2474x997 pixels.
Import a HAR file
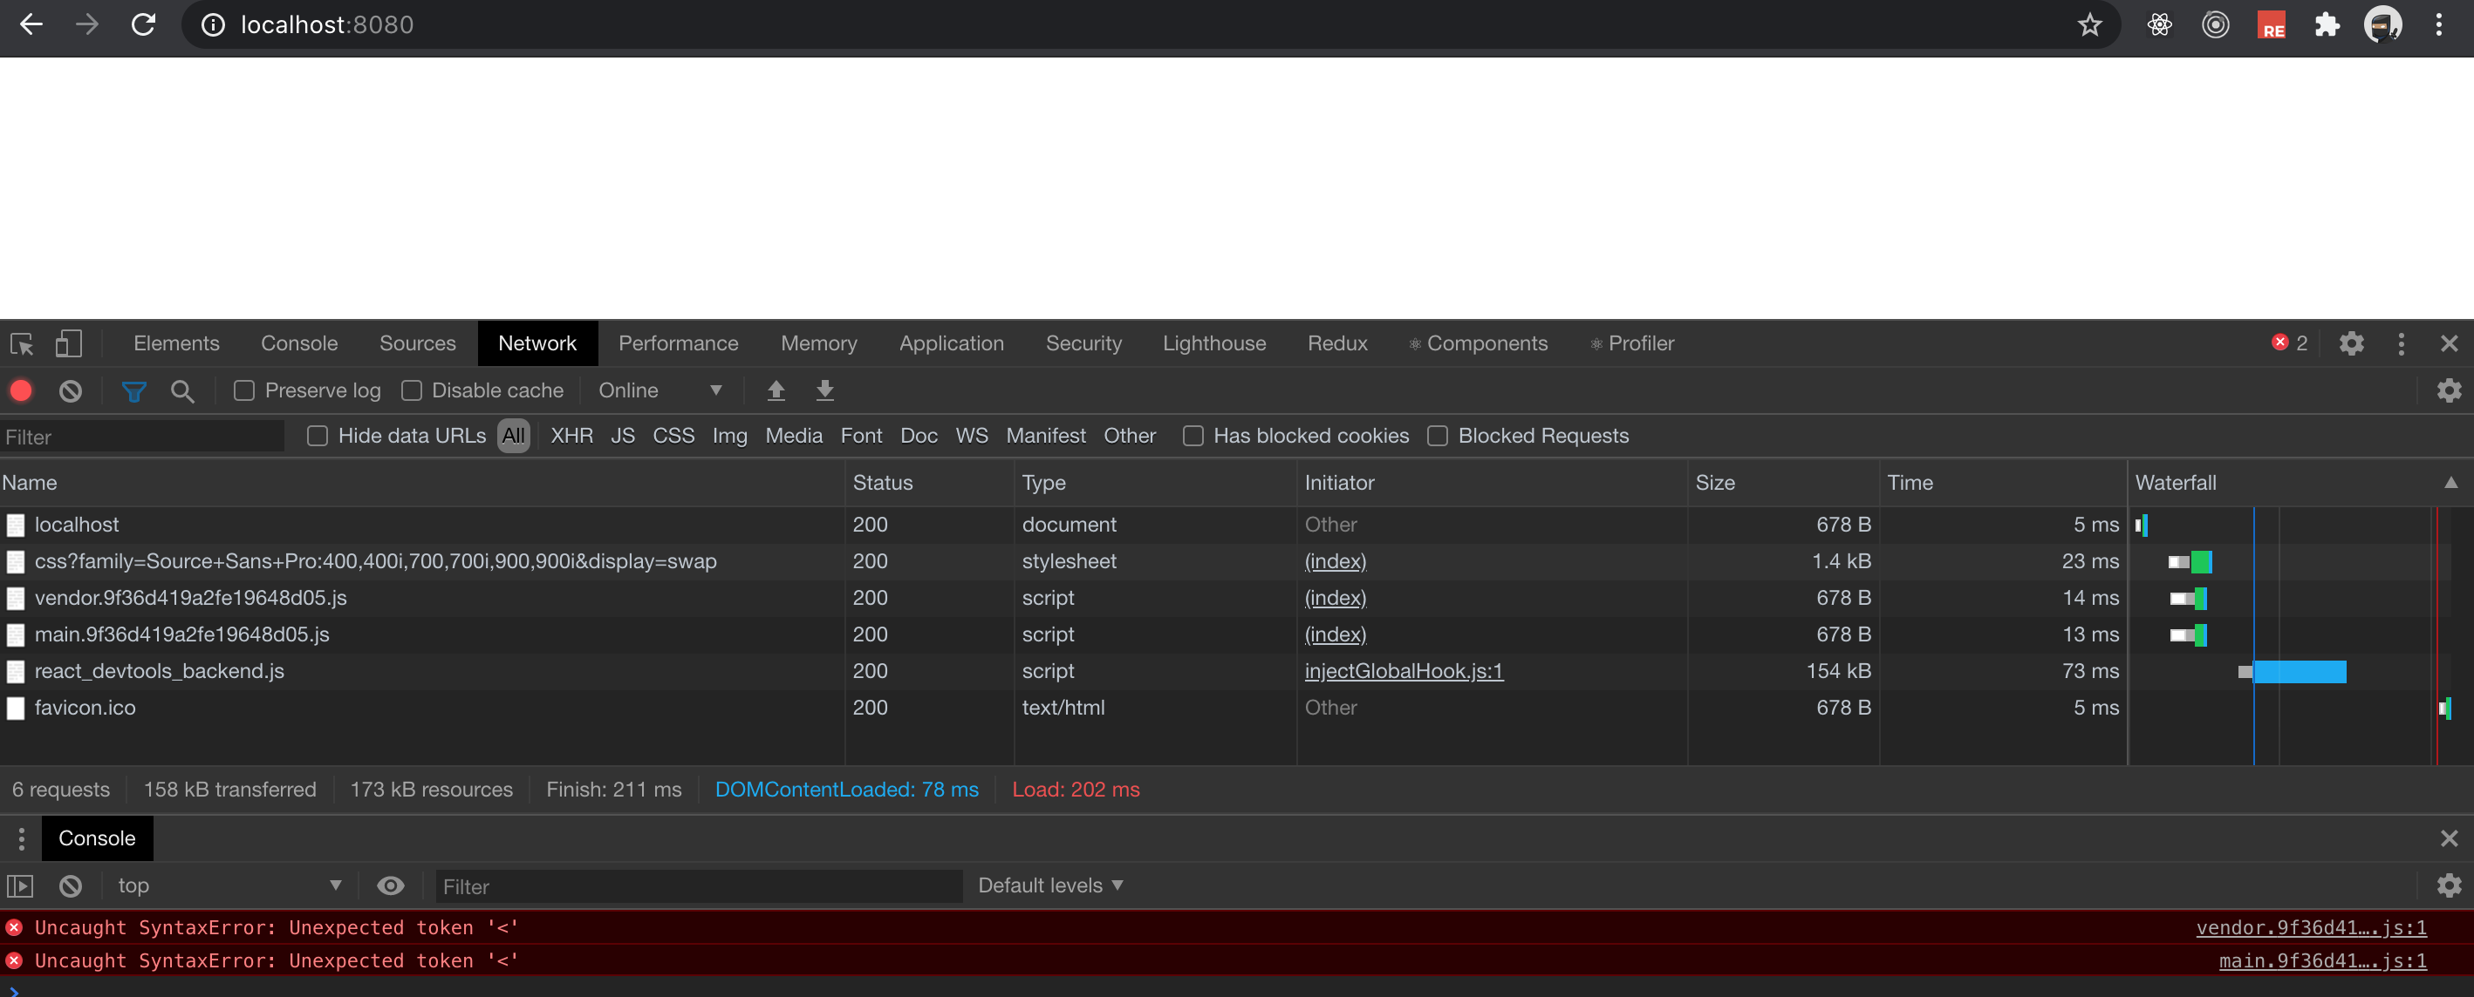coord(776,390)
